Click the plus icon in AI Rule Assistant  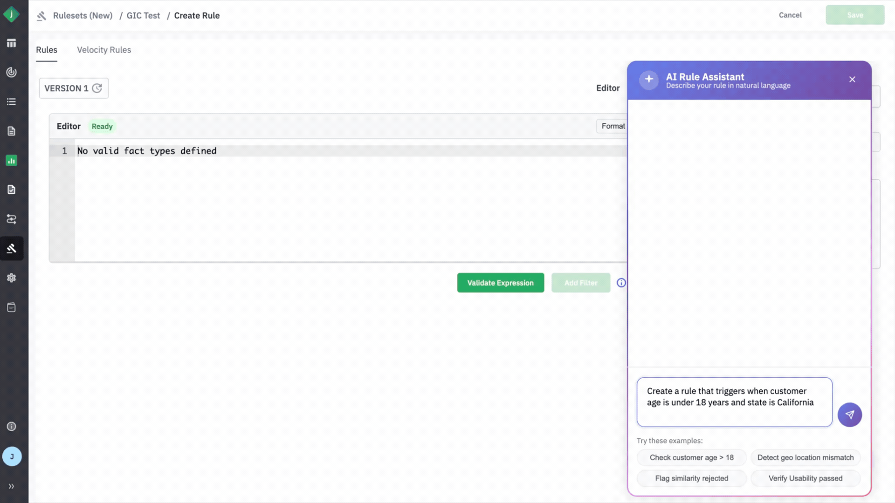[x=649, y=80]
